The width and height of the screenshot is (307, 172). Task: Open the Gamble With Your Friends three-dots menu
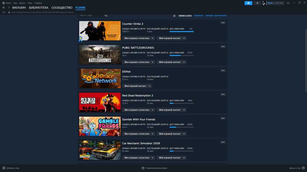tap(223, 118)
